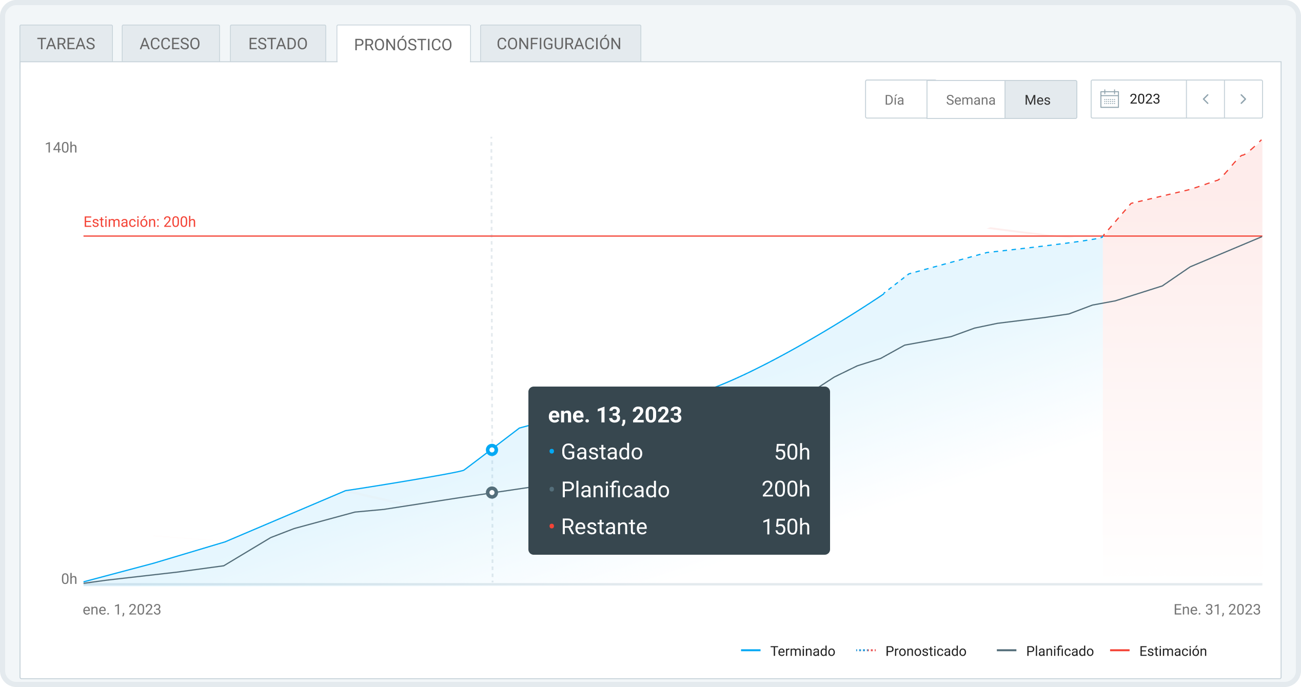Click the blue dot beside Gastado in tooltip
1301x687 pixels.
pyautogui.click(x=551, y=452)
